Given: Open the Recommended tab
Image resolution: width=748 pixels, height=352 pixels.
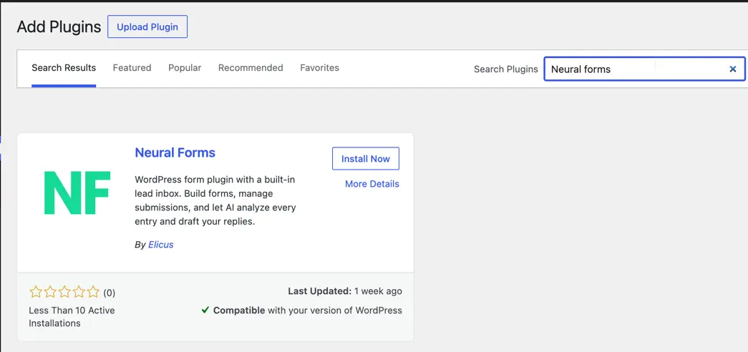Looking at the screenshot, I should point(251,68).
